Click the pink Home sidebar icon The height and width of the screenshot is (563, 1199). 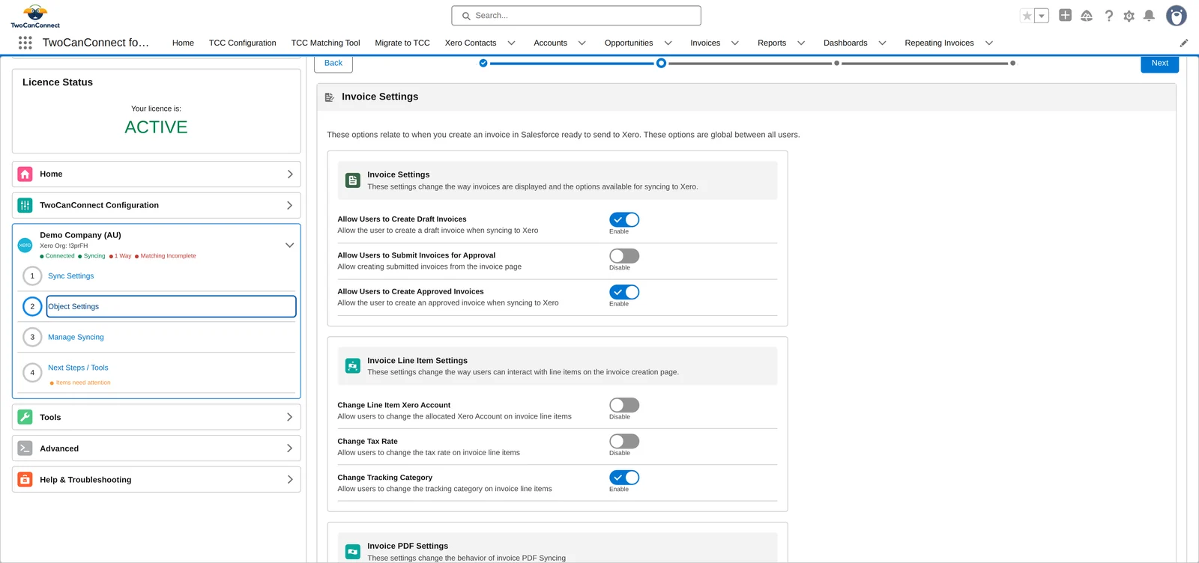[25, 174]
